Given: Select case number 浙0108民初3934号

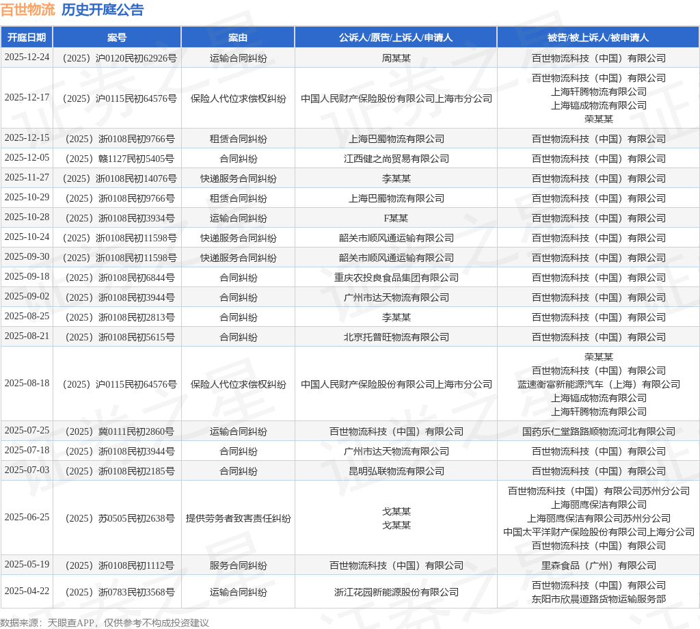Looking at the screenshot, I should pyautogui.click(x=120, y=218).
